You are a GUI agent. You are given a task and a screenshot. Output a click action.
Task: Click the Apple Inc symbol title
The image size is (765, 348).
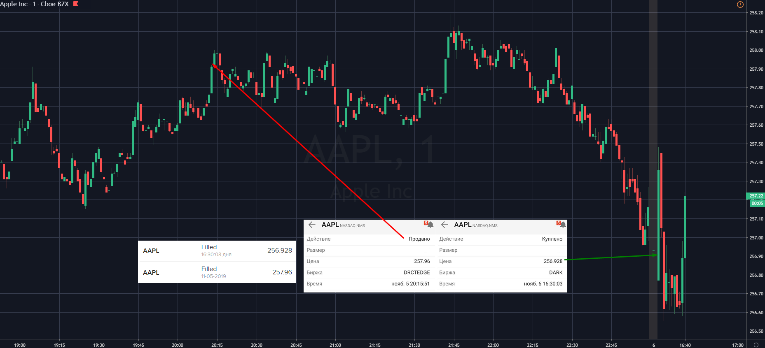pyautogui.click(x=14, y=4)
